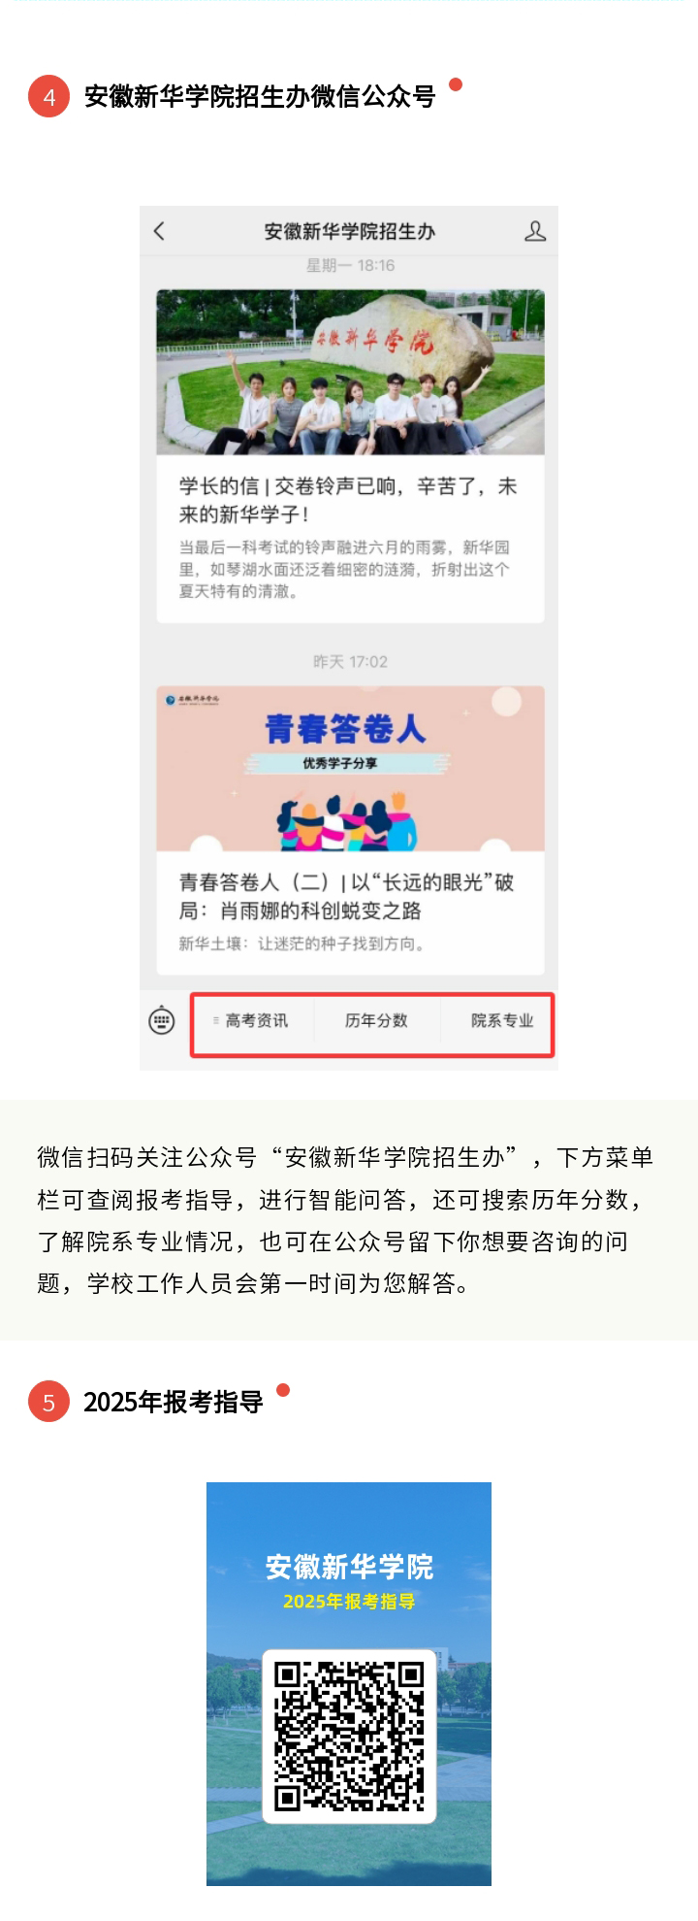Viewport: 698px width, 1921px height.
Task: Open article 青春答卷人（二）肖雨娜
Action: [x=347, y=896]
